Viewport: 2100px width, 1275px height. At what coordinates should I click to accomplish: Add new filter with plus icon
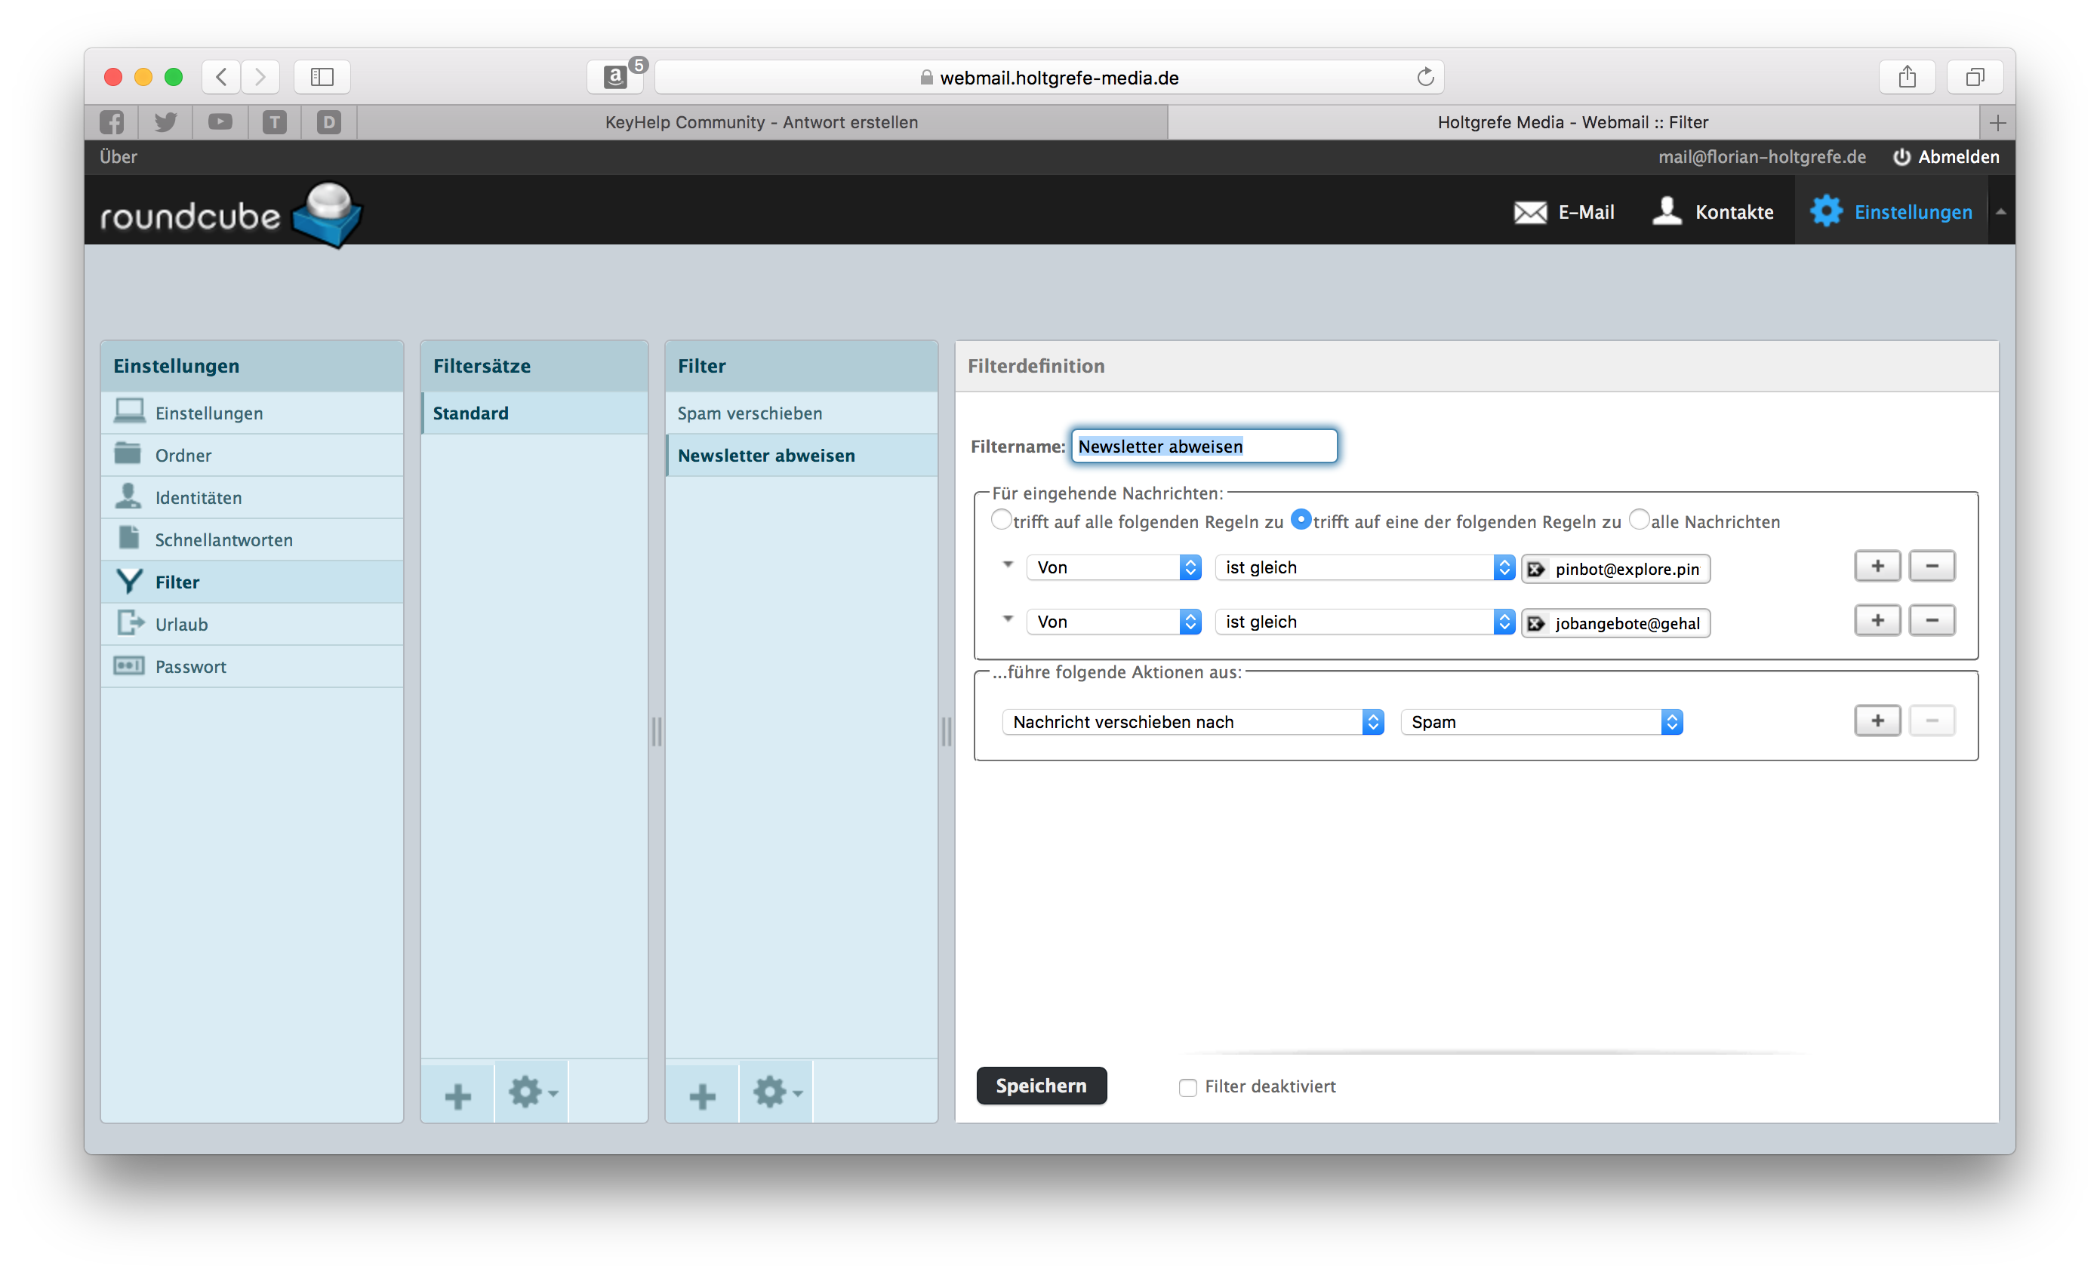(x=702, y=1095)
